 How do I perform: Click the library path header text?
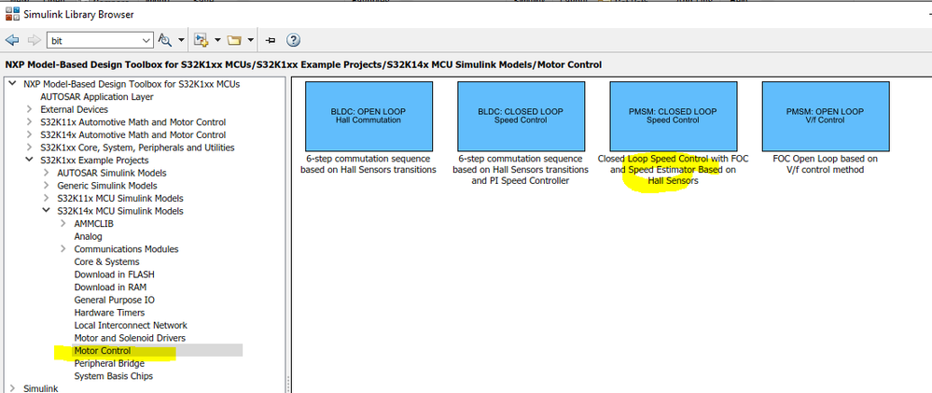303,64
